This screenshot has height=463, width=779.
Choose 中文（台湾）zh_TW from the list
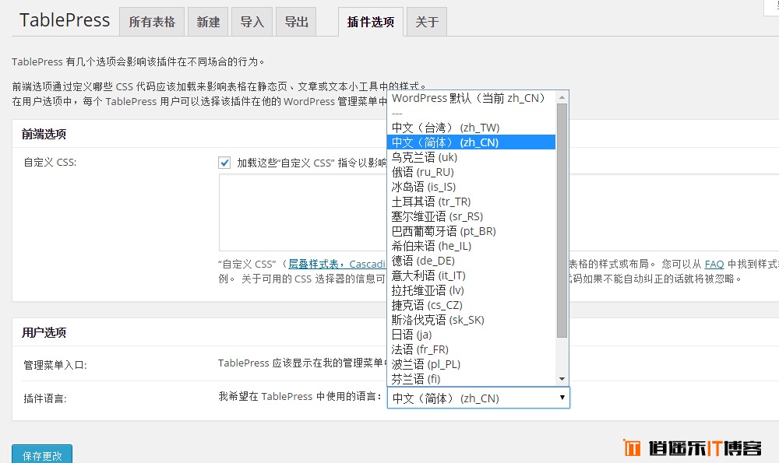pos(446,128)
